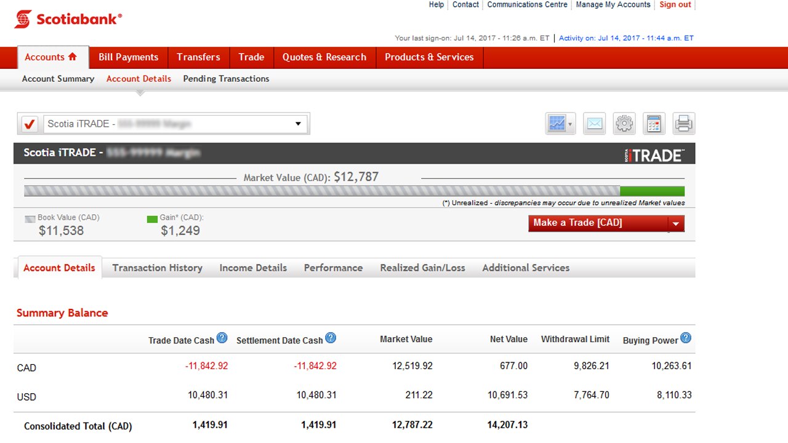Image resolution: width=788 pixels, height=443 pixels.
Task: Switch to Transaction History tab
Action: 157,268
